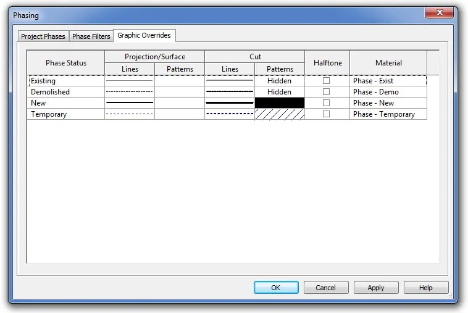Image resolution: width=468 pixels, height=313 pixels.
Task: Click the Apply button
Action: pyautogui.click(x=376, y=287)
